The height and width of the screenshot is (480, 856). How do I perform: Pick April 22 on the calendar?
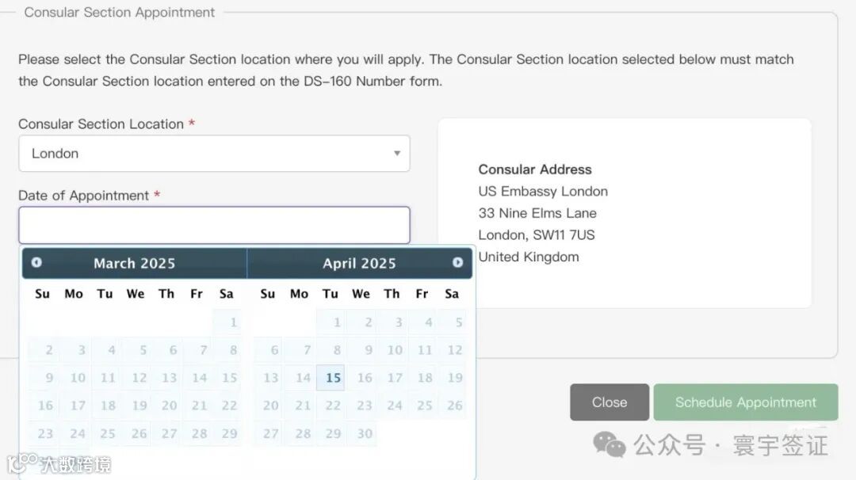[x=333, y=406]
